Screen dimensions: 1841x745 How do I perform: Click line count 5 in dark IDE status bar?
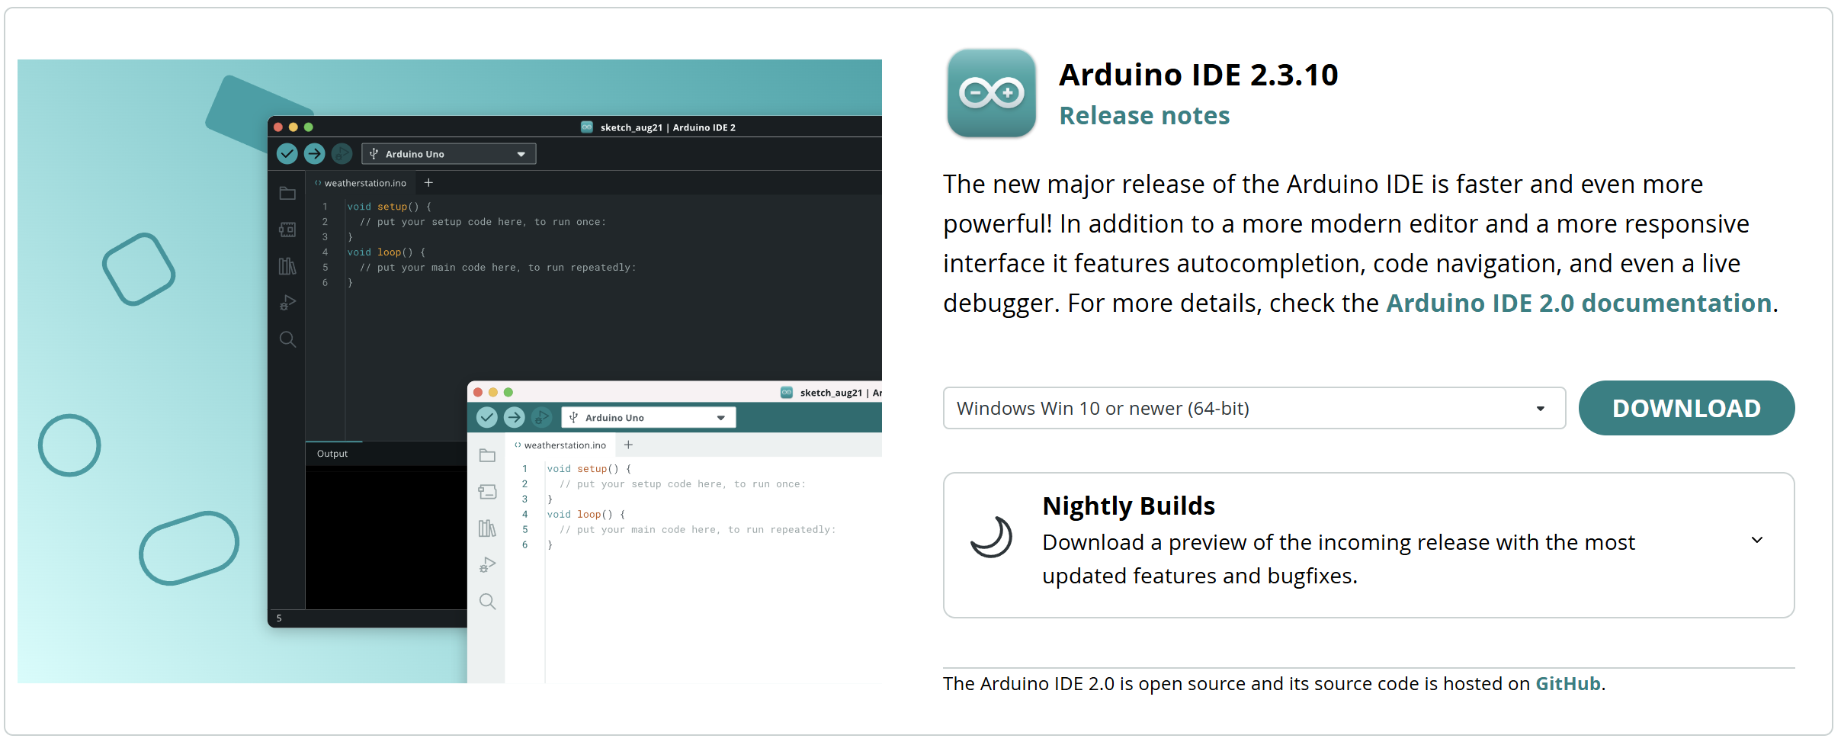(x=279, y=618)
